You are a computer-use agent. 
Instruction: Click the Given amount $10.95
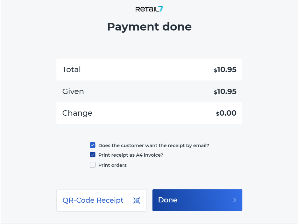[x=225, y=92]
